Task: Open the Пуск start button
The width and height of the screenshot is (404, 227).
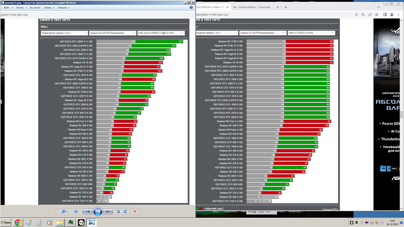Action: [x=6, y=222]
